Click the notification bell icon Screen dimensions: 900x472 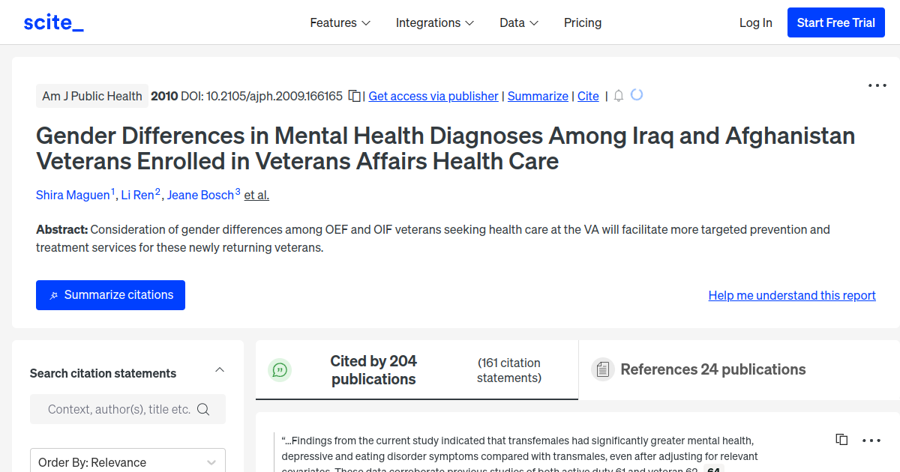pos(619,96)
